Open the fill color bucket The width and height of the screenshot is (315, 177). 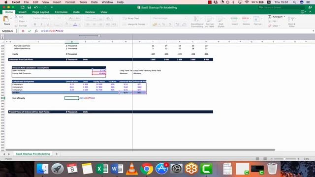(67, 25)
